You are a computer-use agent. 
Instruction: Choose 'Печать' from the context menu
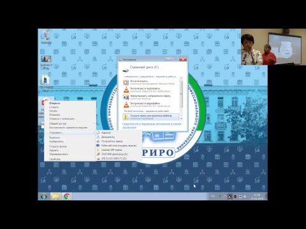[x=70, y=111]
